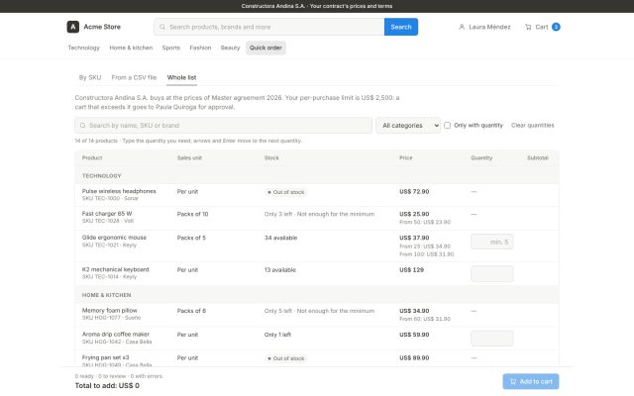This screenshot has height=396, width=634.
Task: Click the Sales unit column header
Action: [x=189, y=158]
